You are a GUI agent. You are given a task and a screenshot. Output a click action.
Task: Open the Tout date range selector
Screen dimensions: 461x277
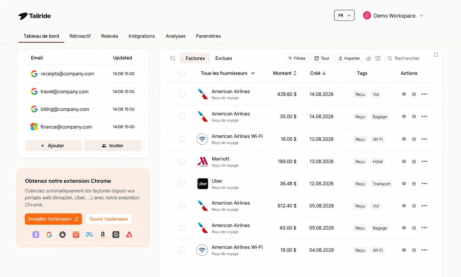point(322,58)
